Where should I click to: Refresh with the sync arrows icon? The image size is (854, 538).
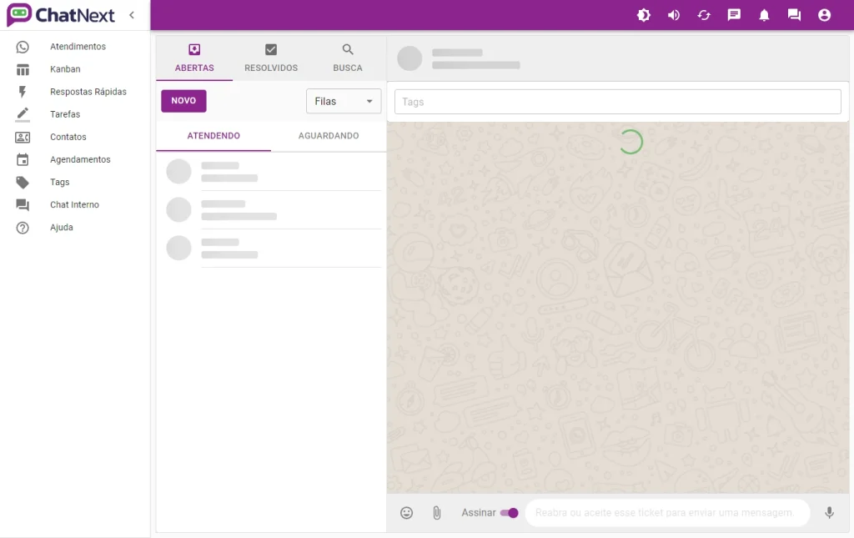(x=704, y=15)
